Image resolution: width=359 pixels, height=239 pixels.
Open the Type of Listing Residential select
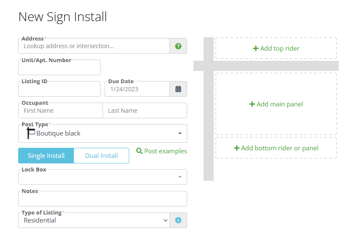pyautogui.click(x=94, y=220)
